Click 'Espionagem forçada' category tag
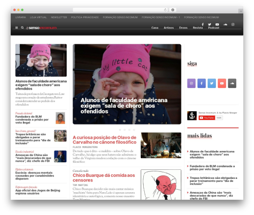This screenshot has height=215, width=254. pos(26,187)
